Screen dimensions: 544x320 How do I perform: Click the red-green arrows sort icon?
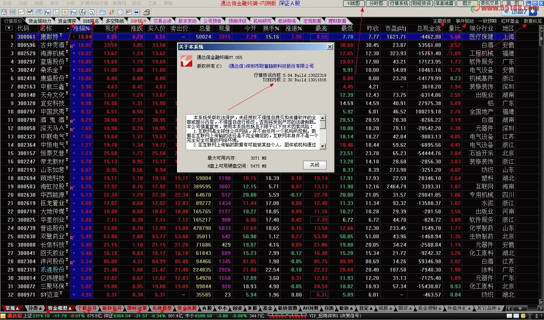tap(111, 12)
